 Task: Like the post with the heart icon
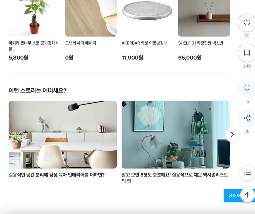pos(247,23)
